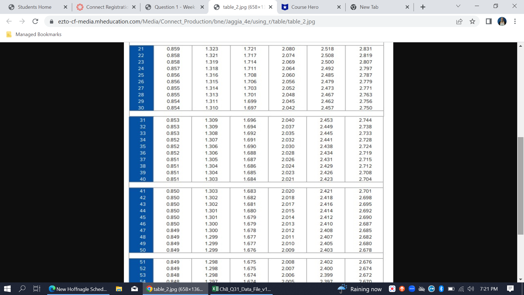Screen dimensions: 524x295
Task: Open Chrome three-dot menu
Action: click(515, 21)
